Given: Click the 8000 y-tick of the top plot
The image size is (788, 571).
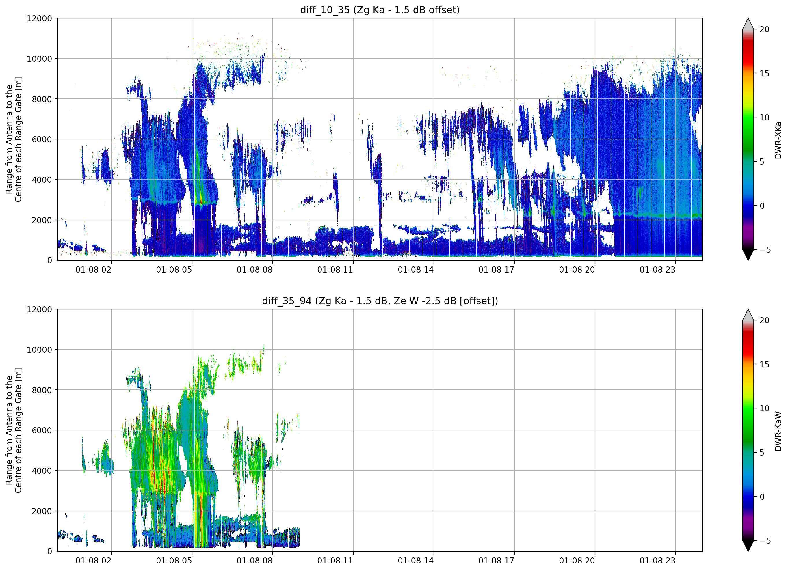Looking at the screenshot, I should (42, 99).
